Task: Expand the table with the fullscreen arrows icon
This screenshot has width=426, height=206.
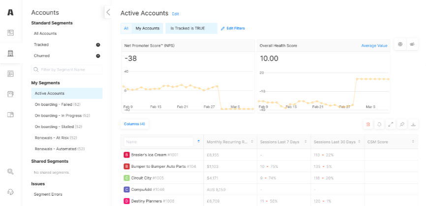Action: point(391,124)
